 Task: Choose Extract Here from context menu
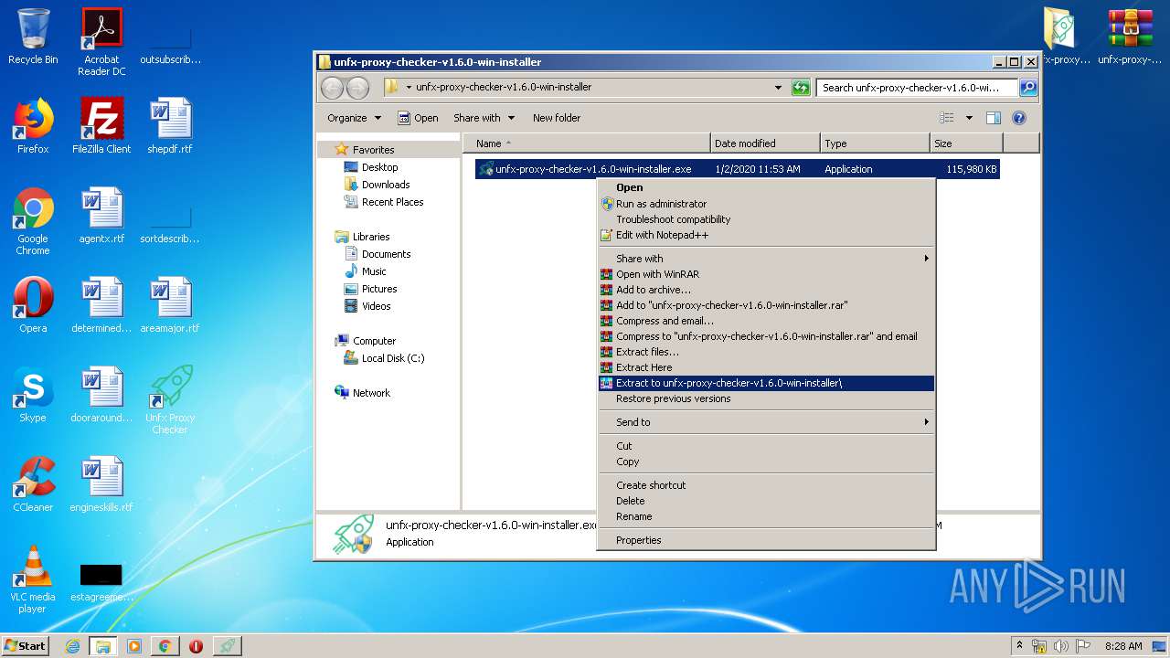(x=643, y=367)
